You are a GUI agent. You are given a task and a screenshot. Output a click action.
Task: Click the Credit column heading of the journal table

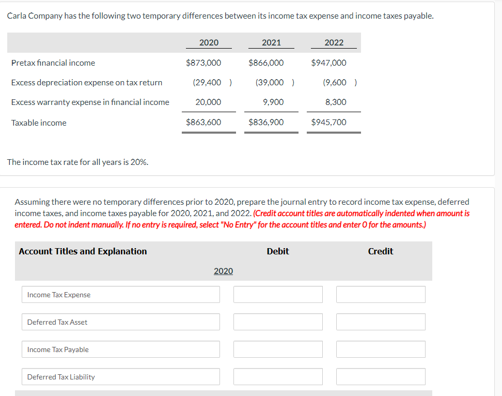381,251
